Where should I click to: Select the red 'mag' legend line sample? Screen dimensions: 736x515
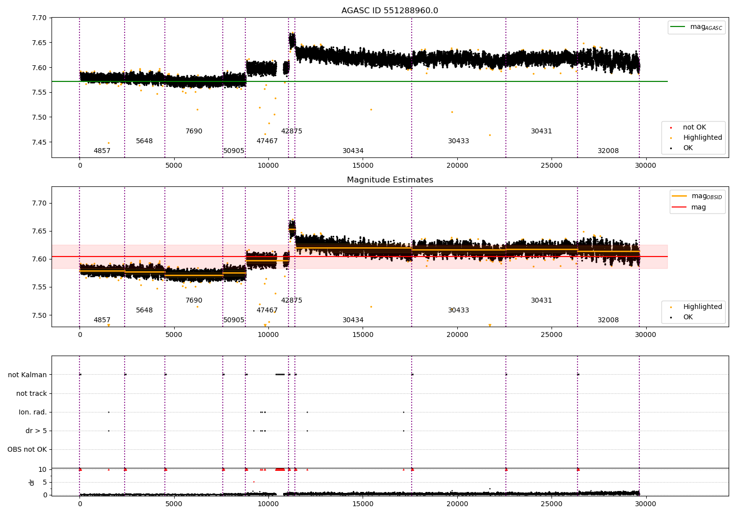click(x=680, y=207)
